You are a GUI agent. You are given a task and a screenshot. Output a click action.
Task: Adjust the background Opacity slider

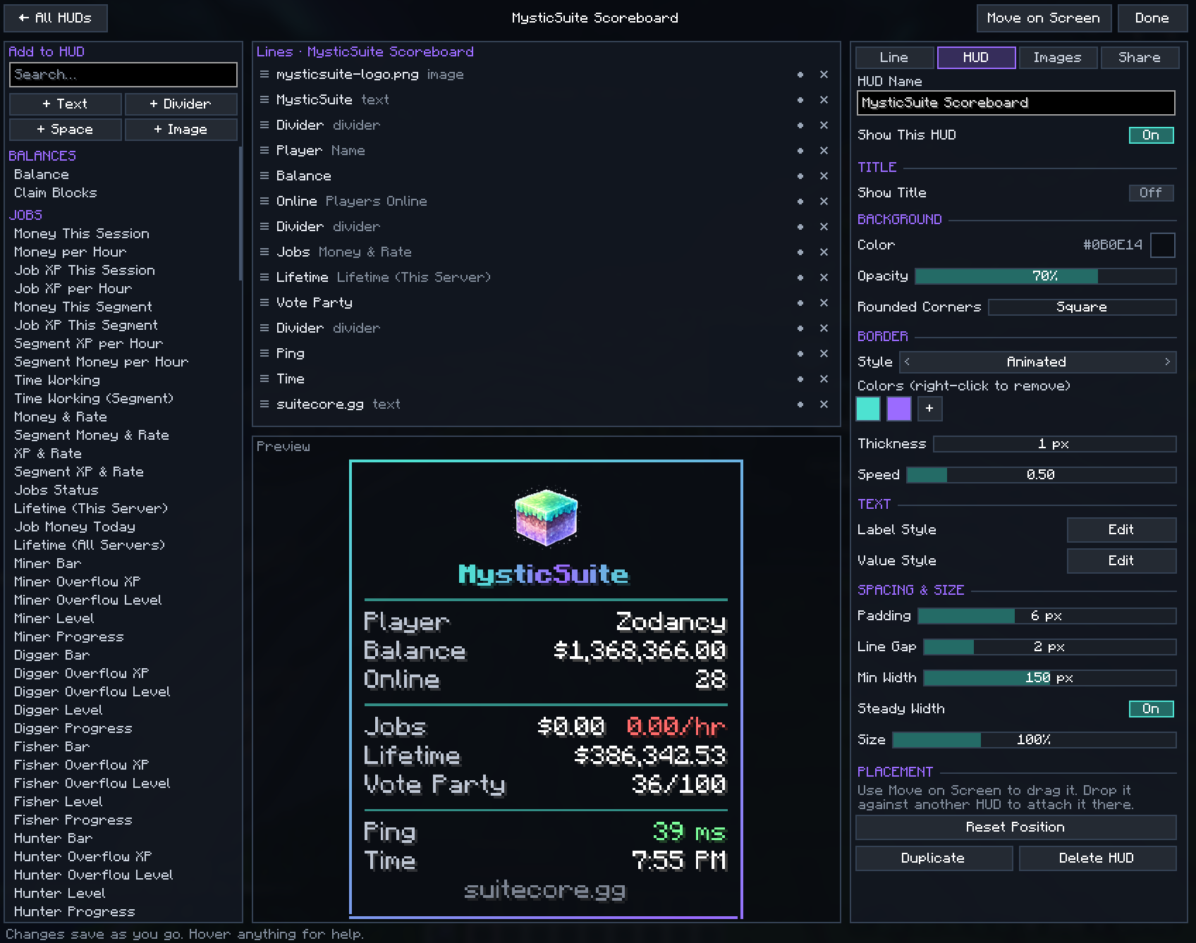pos(1045,276)
